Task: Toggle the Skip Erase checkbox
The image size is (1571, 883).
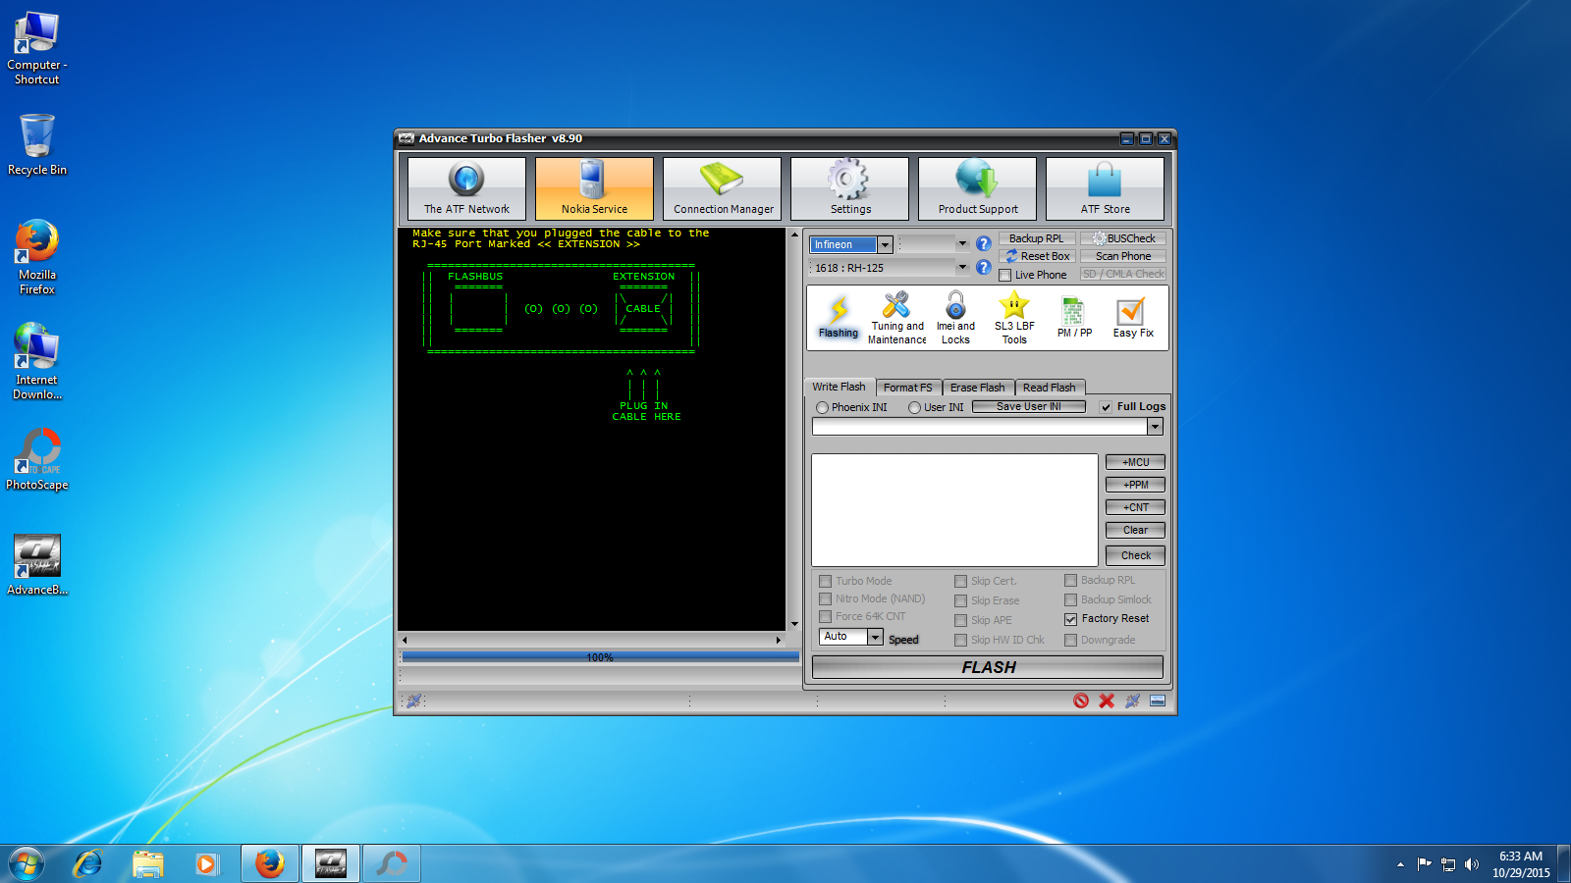Action: (x=961, y=600)
